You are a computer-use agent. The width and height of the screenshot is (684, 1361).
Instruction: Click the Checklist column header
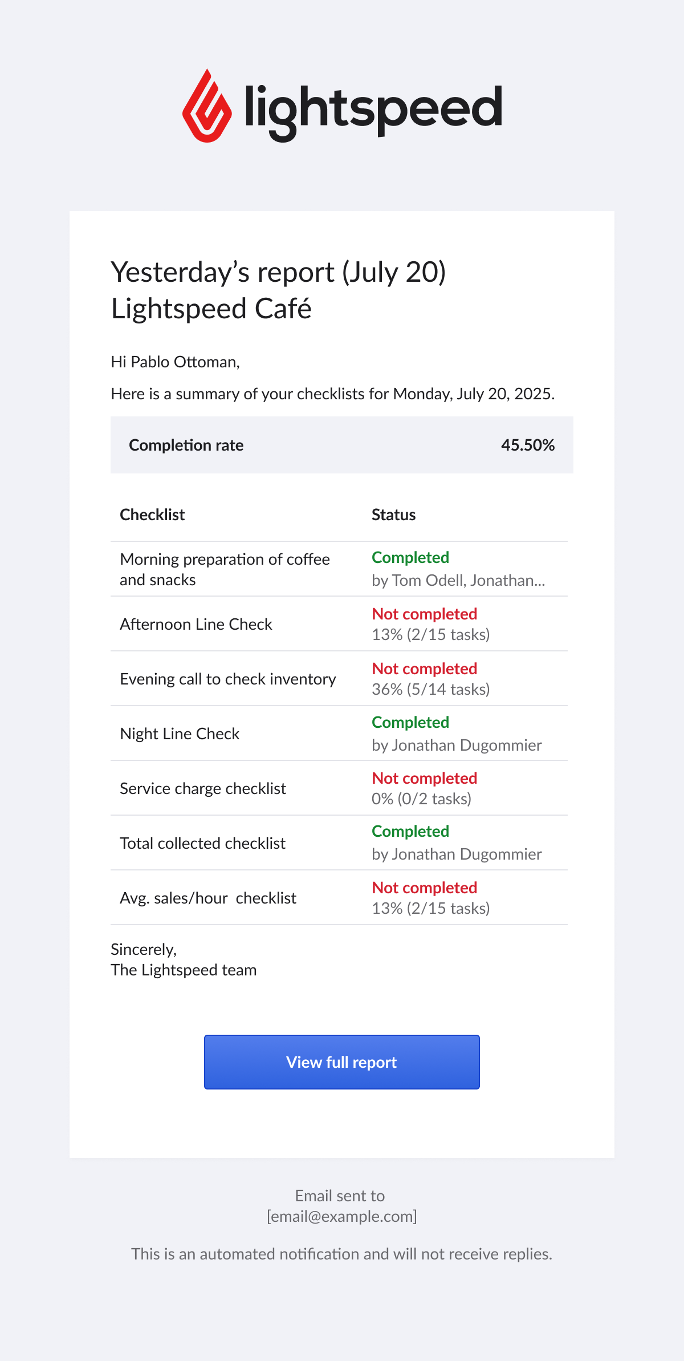tap(152, 515)
